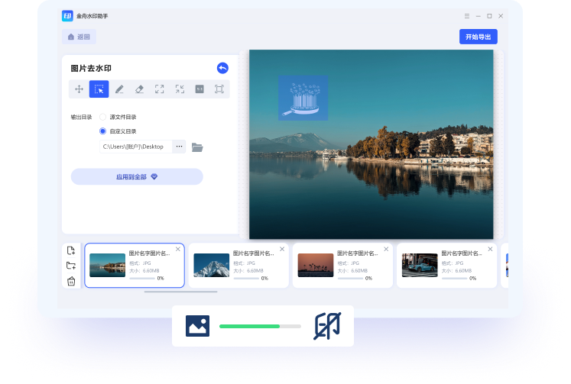Click the zoom out shrink icon
571x384 pixels.
(180, 89)
